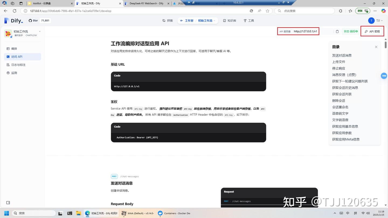Open the app menu chevron beside 初始工作流
The image size is (388, 218).
[39, 31]
